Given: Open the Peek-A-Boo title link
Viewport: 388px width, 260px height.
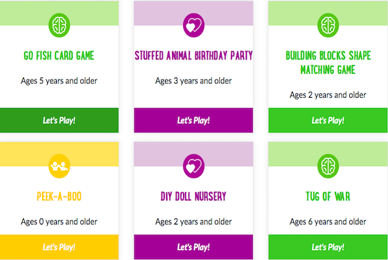Looking at the screenshot, I should pyautogui.click(x=59, y=197).
